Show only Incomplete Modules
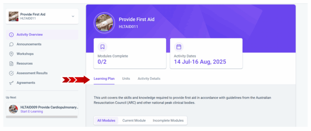 point(168,120)
